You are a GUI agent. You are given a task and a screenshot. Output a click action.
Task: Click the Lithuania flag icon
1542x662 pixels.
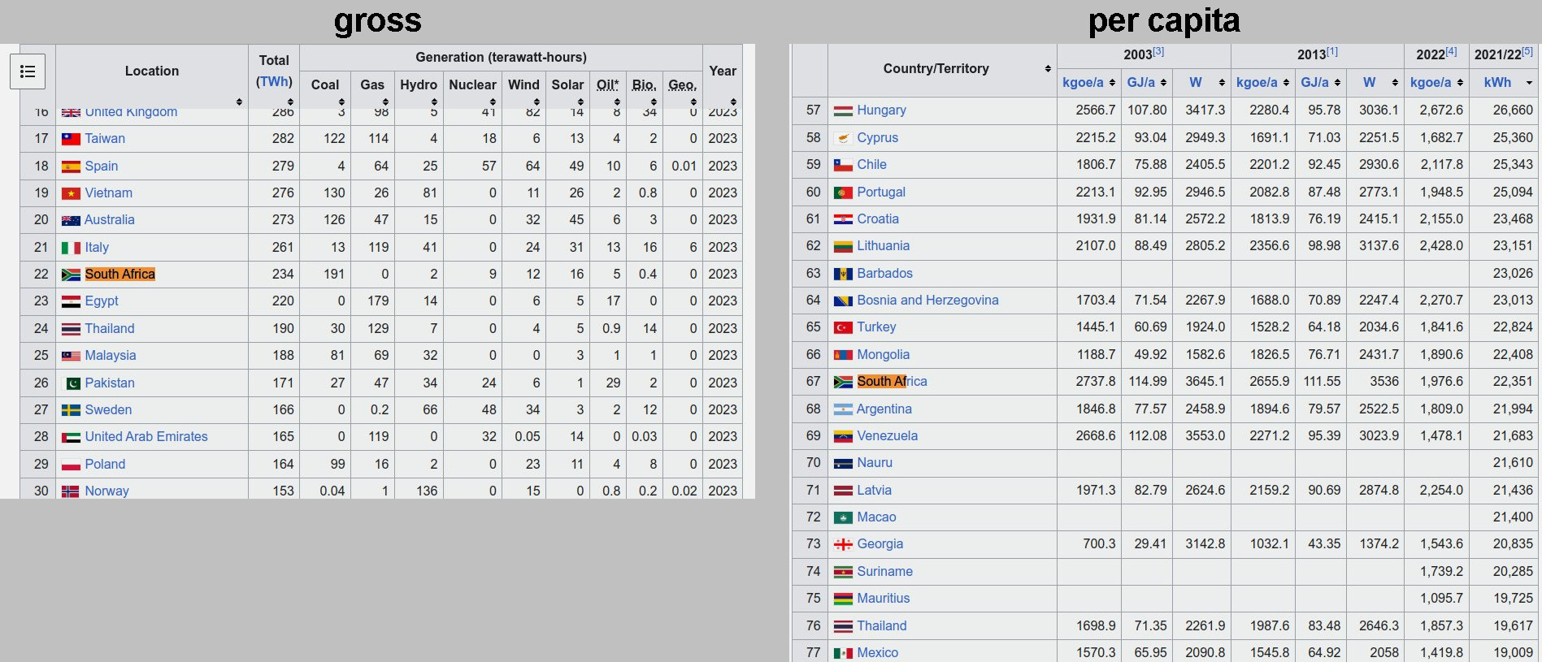click(843, 246)
